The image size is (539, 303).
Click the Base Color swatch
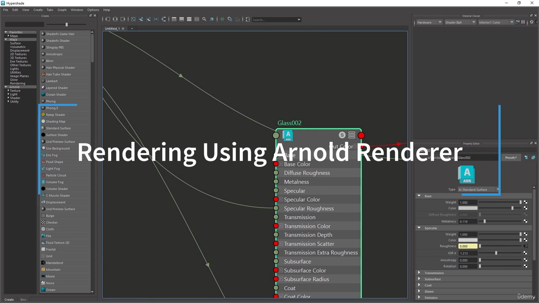click(468, 208)
